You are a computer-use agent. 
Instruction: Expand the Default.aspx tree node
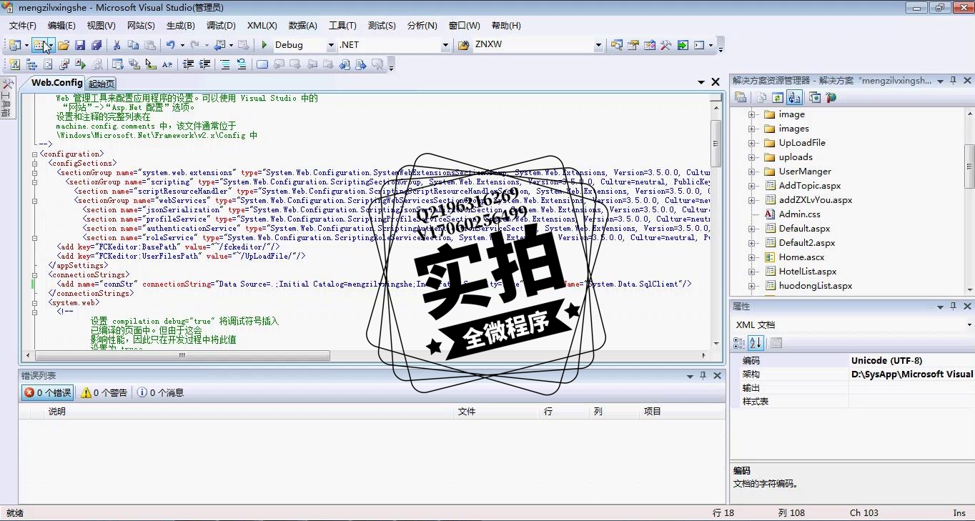coord(751,229)
